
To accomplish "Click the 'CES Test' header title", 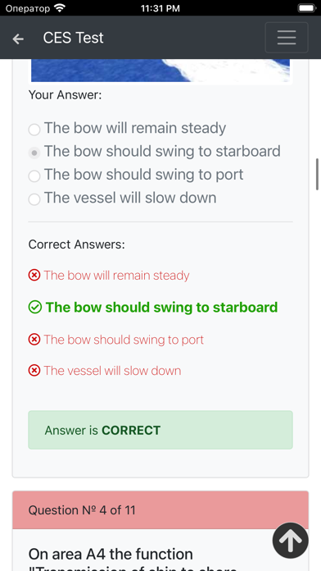I will click(x=73, y=38).
